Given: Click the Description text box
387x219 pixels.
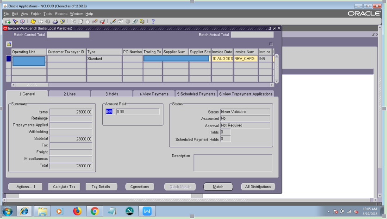Looking at the screenshot, I should point(233,163).
